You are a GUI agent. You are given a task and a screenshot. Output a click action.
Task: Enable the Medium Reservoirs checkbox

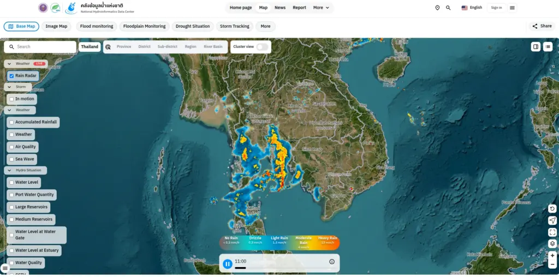point(12,219)
